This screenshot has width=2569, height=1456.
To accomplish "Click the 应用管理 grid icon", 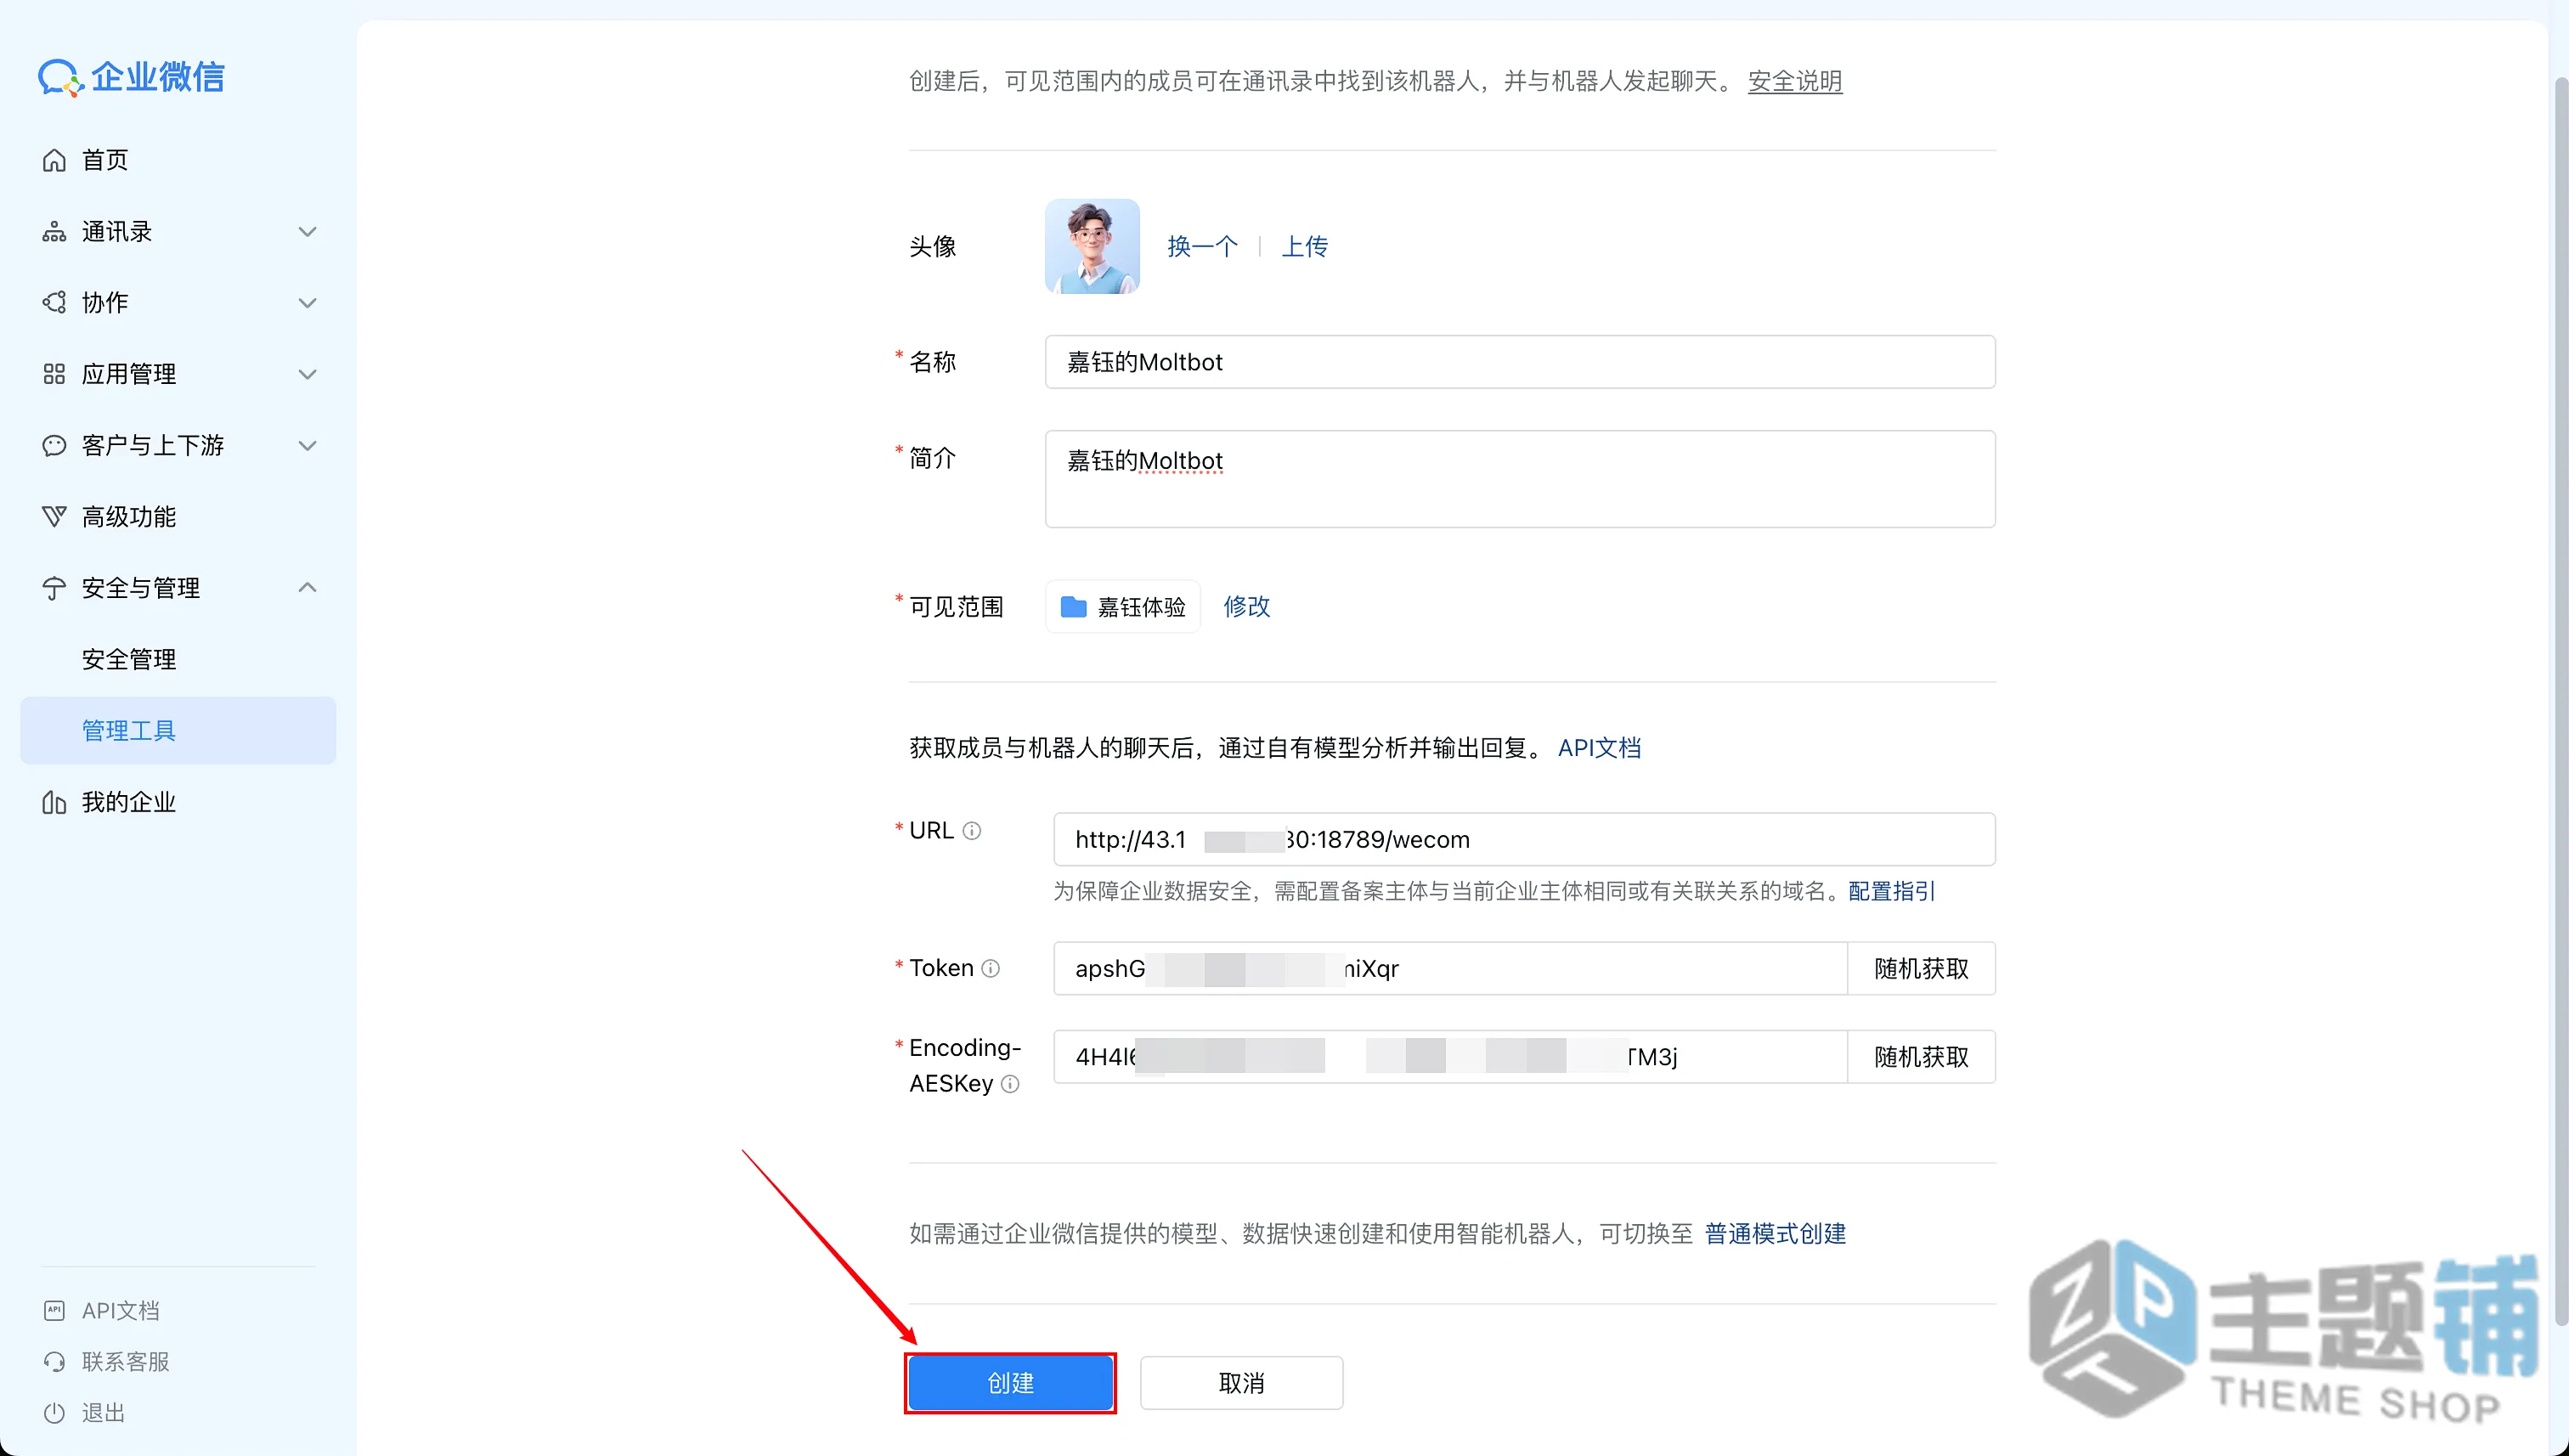I will pos(54,374).
